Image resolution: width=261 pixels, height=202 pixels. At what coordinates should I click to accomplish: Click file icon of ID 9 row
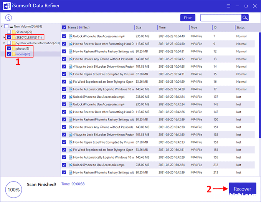point(71,44)
